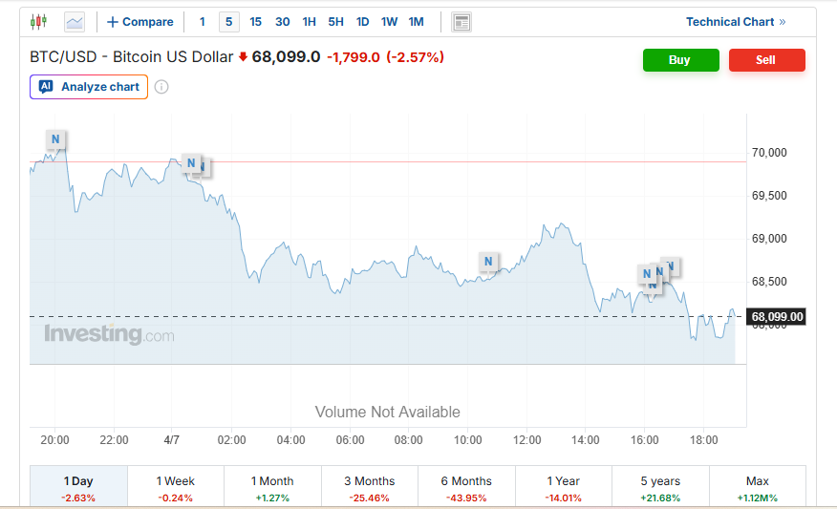Image resolution: width=837 pixels, height=509 pixels.
Task: Select the 5 minute interval
Action: click(228, 22)
